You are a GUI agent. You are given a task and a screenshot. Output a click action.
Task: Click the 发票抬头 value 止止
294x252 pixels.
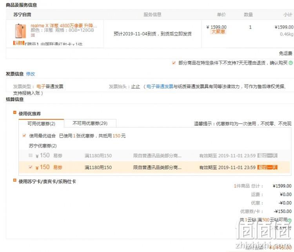click(x=135, y=86)
